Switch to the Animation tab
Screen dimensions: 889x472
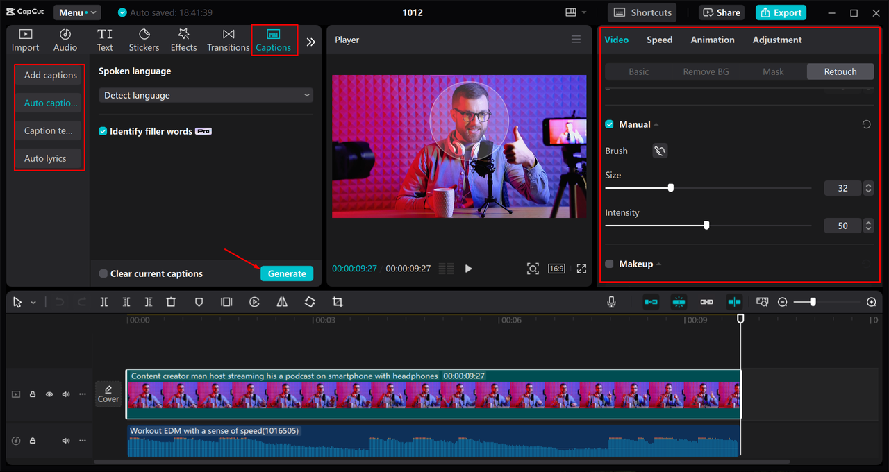[x=713, y=40]
